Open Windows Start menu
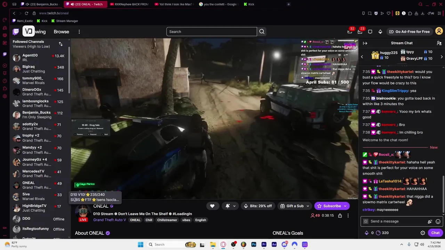This screenshot has height=250, width=445. click(140, 244)
